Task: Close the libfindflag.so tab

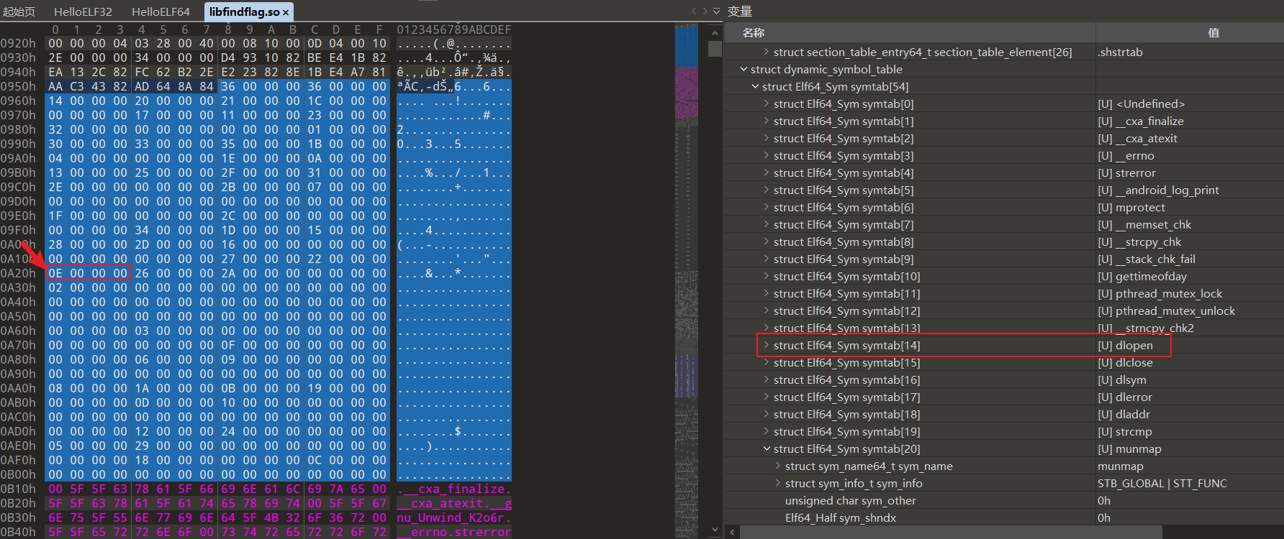Action: (x=286, y=12)
